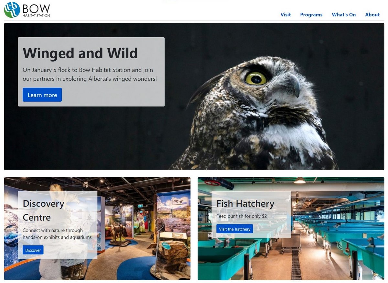Open the Programs menu
The height and width of the screenshot is (283, 388).
311,15
